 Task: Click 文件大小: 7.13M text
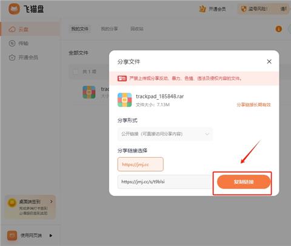click(153, 105)
